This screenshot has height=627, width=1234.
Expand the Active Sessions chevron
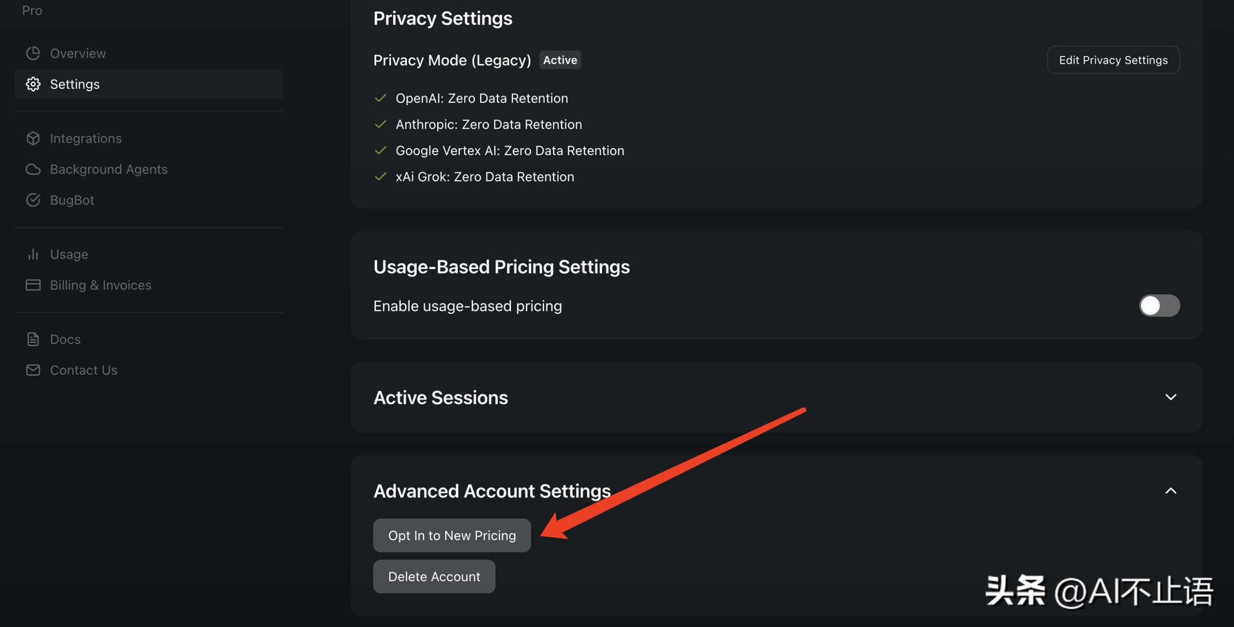click(x=1170, y=397)
